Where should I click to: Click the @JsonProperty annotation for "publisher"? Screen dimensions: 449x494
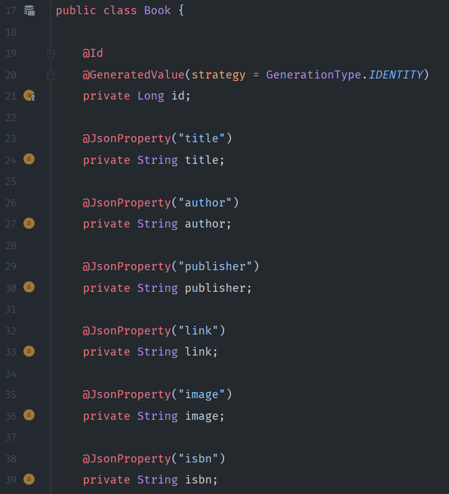point(127,266)
